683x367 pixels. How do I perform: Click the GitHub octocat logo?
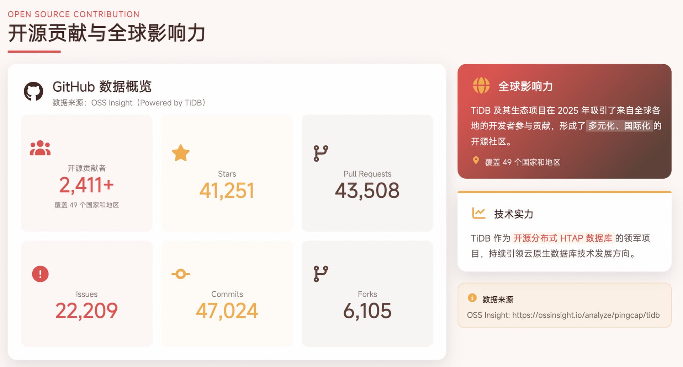(x=33, y=91)
